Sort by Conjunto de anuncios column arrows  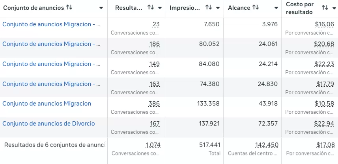(x=69, y=7)
